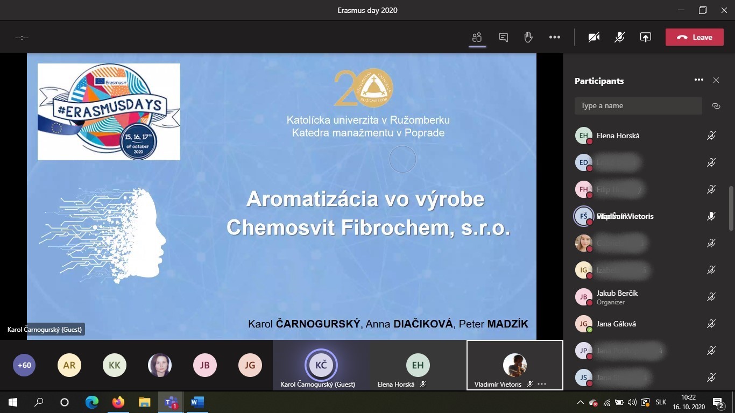This screenshot has width=735, height=413.
Task: Click the Raise hand icon
Action: [x=528, y=37]
